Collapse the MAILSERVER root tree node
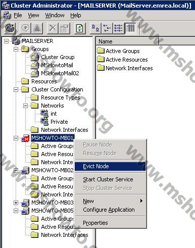Screen dimensions: 195x248 click(6, 41)
